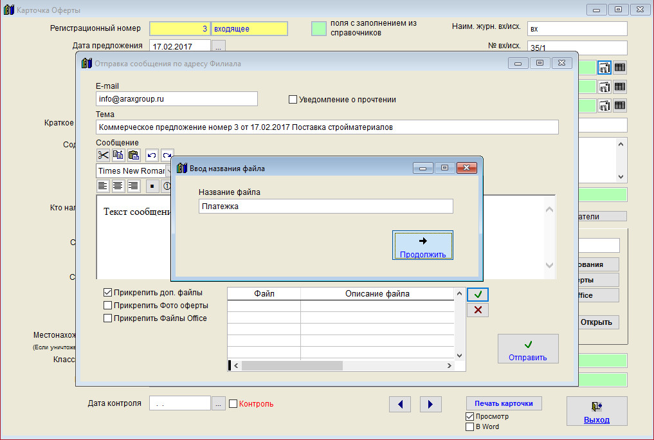Click the Отправить send button
This screenshot has height=440, width=654.
(x=527, y=349)
